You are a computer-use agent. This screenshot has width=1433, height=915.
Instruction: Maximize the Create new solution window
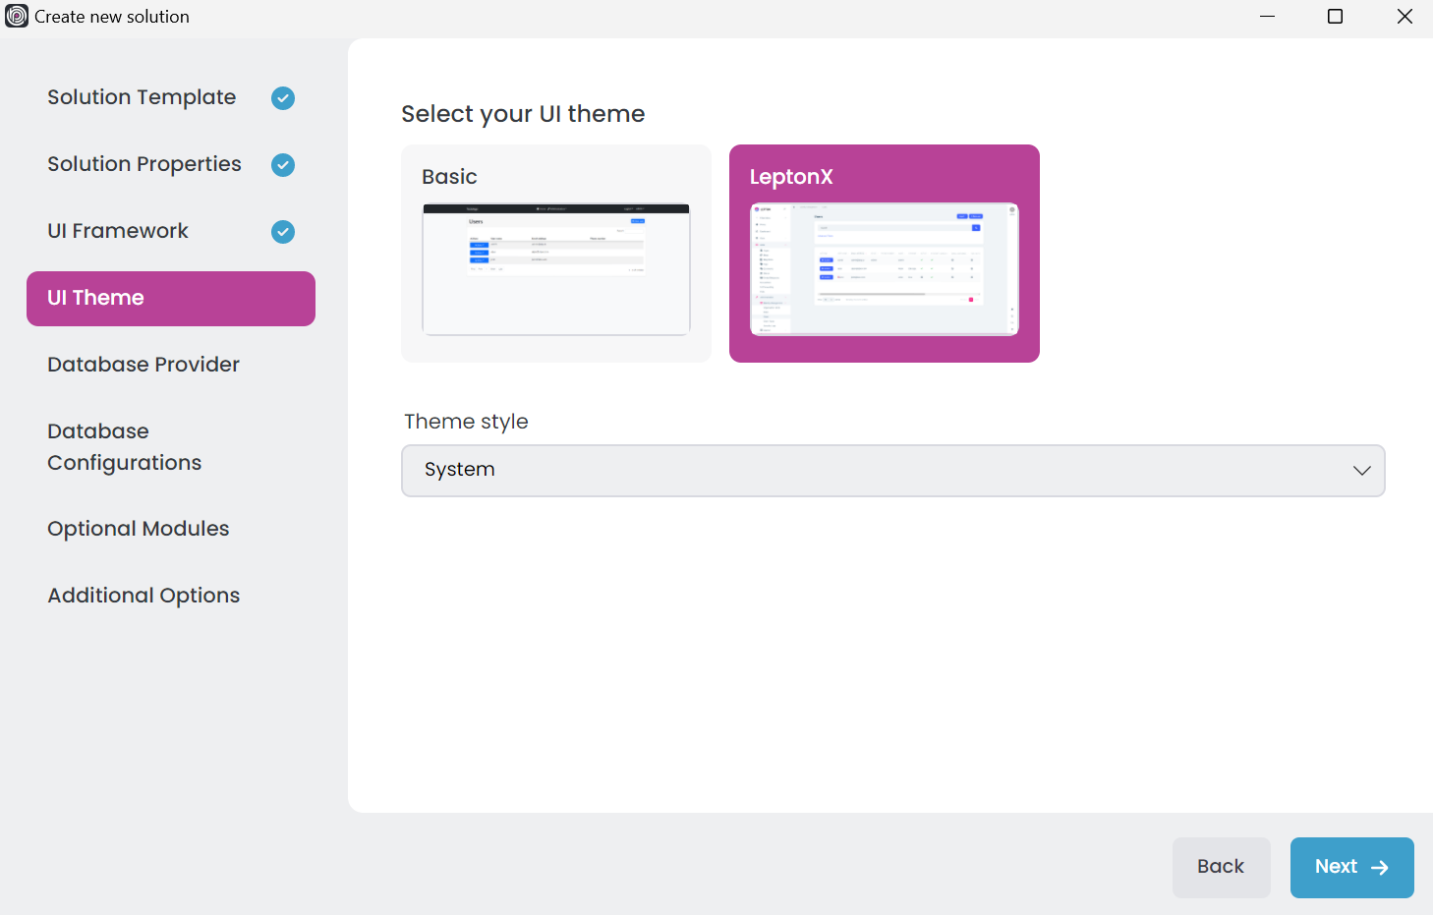[x=1335, y=17]
